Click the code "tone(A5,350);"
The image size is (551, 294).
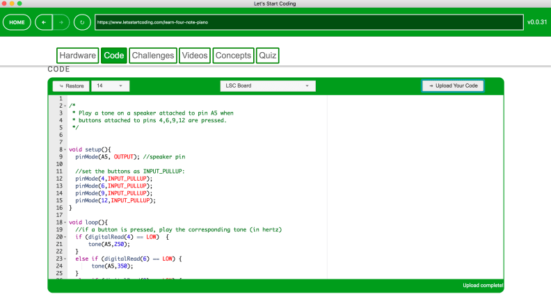113,266
